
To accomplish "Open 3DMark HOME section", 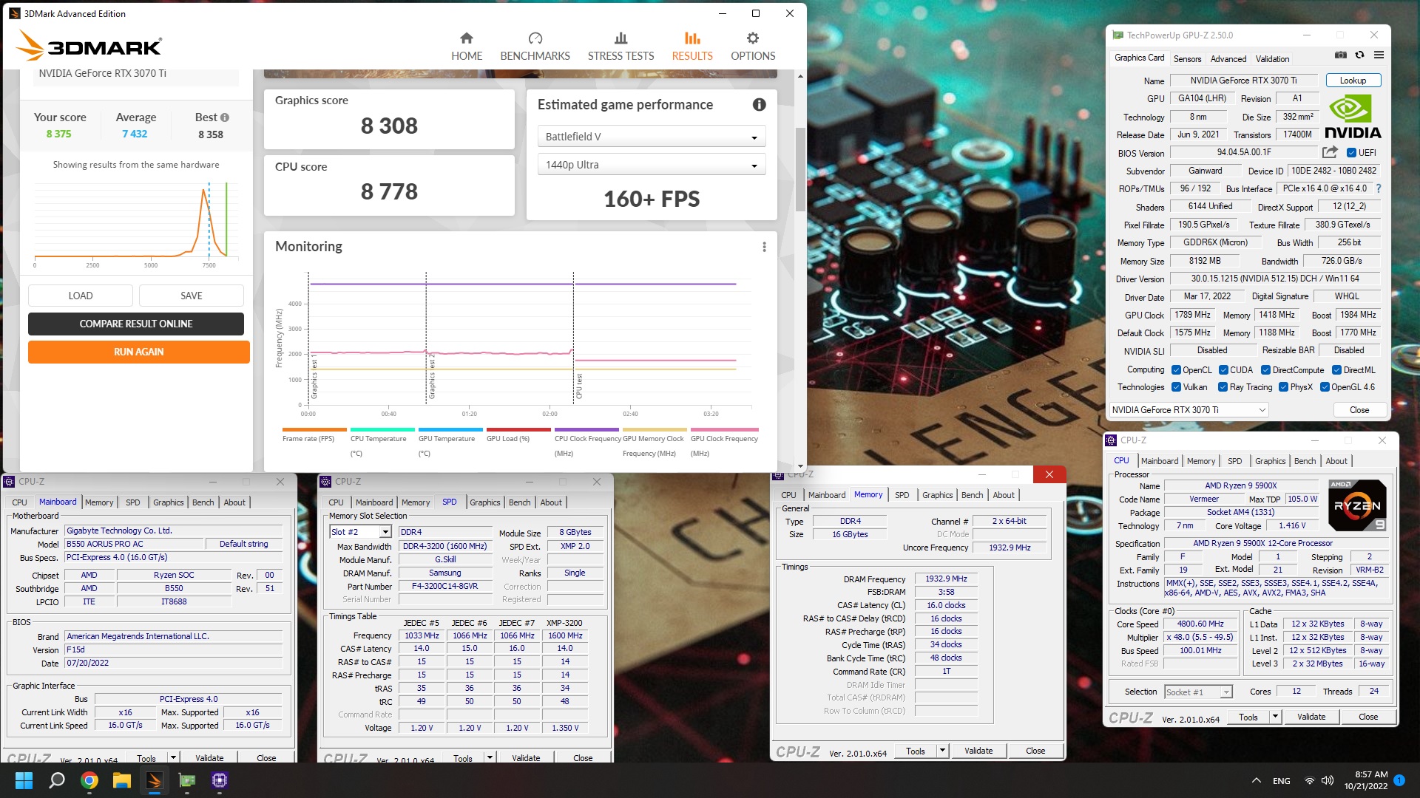I will 467,47.
